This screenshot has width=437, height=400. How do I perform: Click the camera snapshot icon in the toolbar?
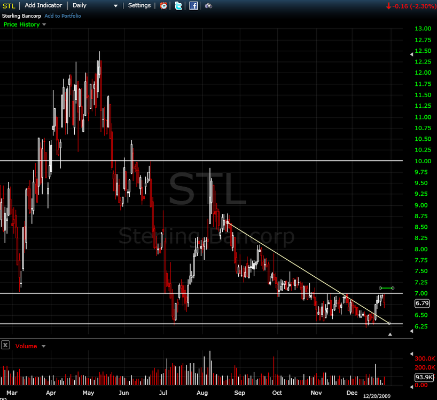(208, 5)
